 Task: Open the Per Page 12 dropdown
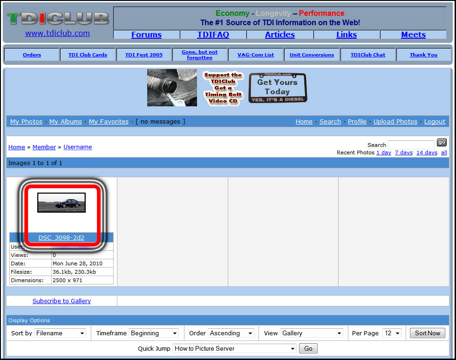pyautogui.click(x=392, y=333)
